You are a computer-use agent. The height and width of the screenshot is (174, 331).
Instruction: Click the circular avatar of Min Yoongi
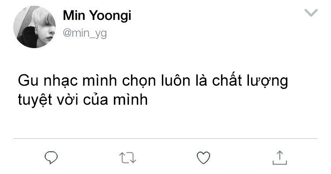point(34,27)
